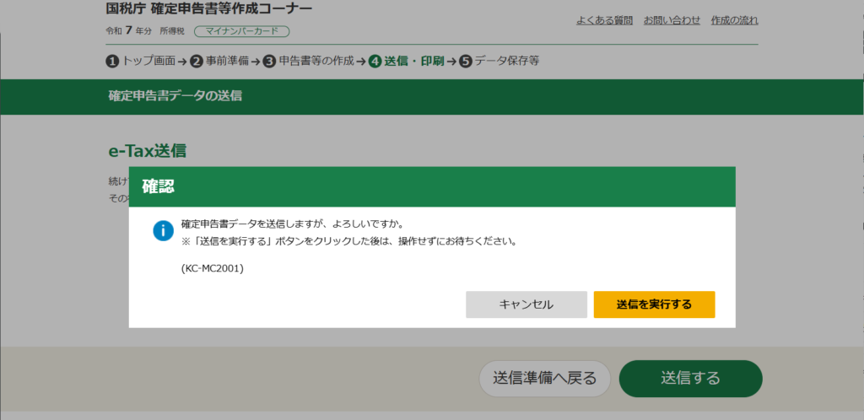Click the マイナンバーカード badge
The width and height of the screenshot is (864, 420).
click(x=241, y=32)
